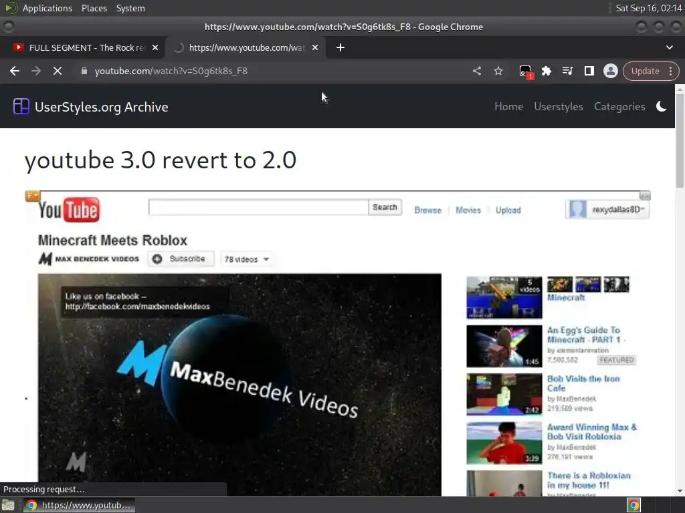Click the scrollbar down arrow
The height and width of the screenshot is (513, 685).
(x=680, y=491)
